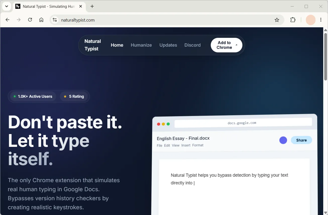Click the browser forward arrow
The width and height of the screenshot is (328, 215).
coord(19,20)
